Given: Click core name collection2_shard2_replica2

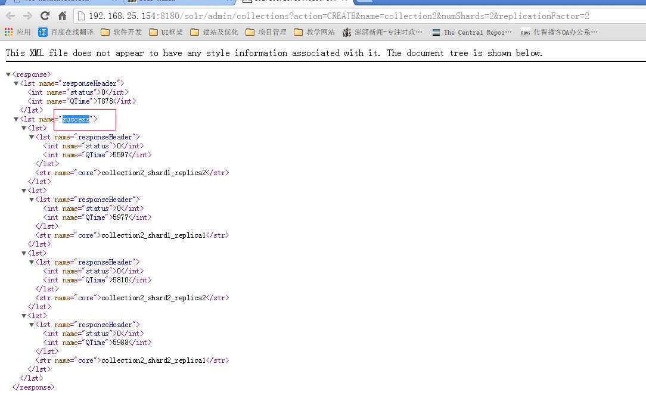Looking at the screenshot, I should click(153, 298).
